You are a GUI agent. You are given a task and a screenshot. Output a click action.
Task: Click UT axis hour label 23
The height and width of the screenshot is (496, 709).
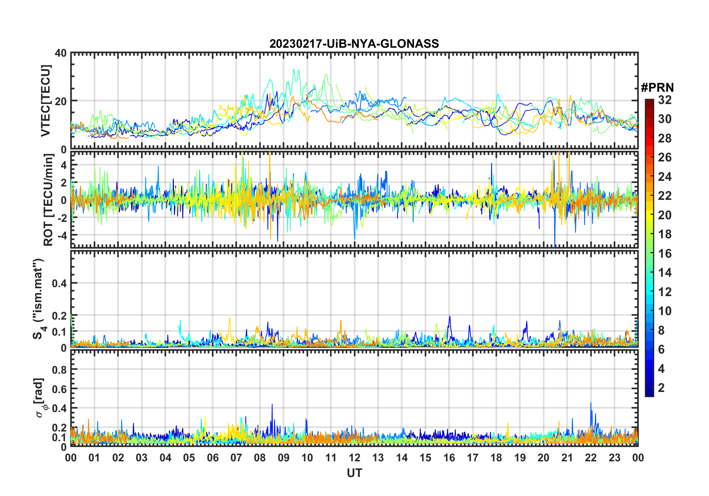pos(615,458)
